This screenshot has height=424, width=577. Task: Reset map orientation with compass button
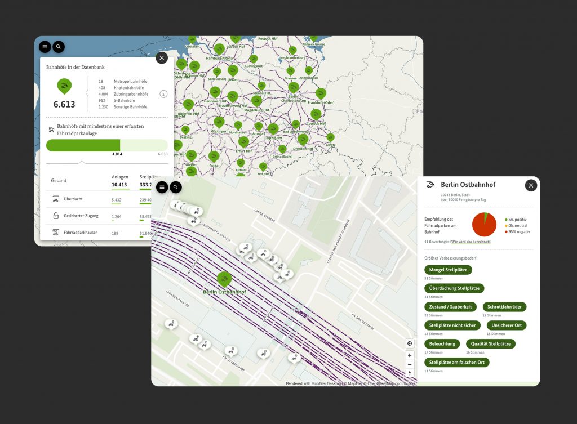click(x=410, y=373)
